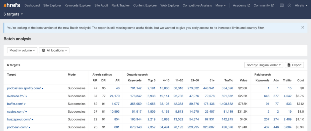Open All locations dropdown
311x131 pixels.
click(x=54, y=50)
